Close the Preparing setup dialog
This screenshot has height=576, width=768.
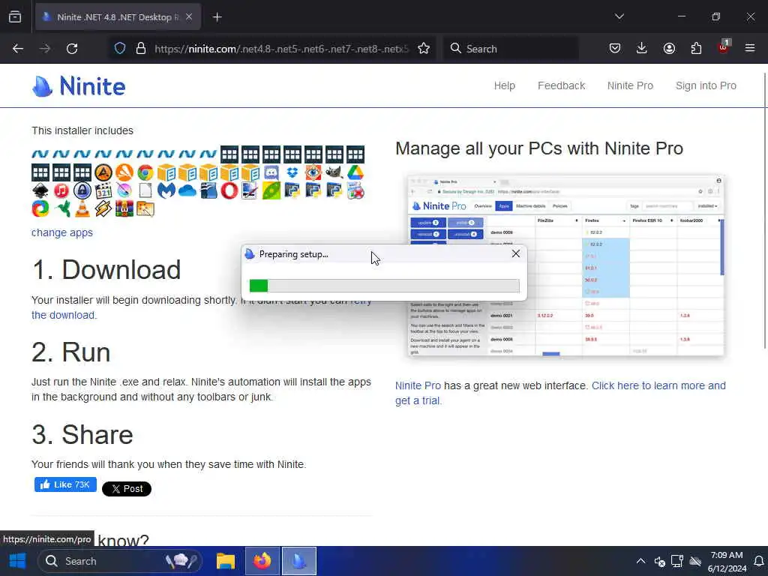pos(516,253)
